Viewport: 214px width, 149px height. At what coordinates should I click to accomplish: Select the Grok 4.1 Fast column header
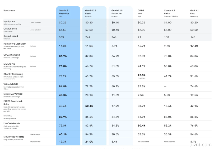click(x=195, y=12)
